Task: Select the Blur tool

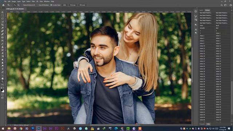Action: click(x=3, y=59)
